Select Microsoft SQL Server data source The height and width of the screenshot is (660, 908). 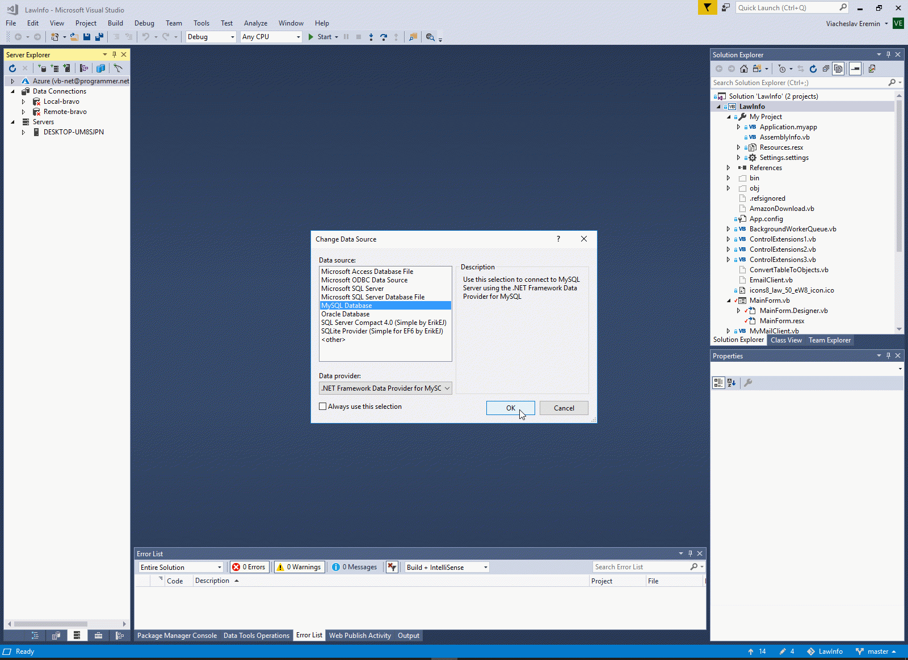pos(385,289)
